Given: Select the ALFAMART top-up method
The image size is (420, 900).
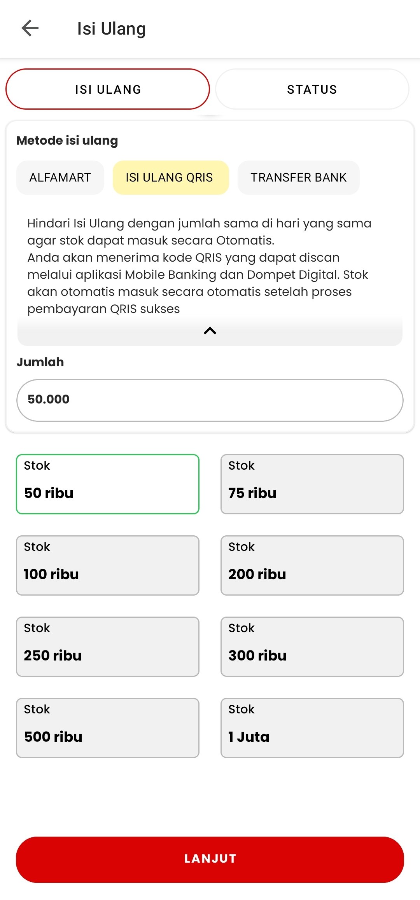Looking at the screenshot, I should click(x=60, y=177).
